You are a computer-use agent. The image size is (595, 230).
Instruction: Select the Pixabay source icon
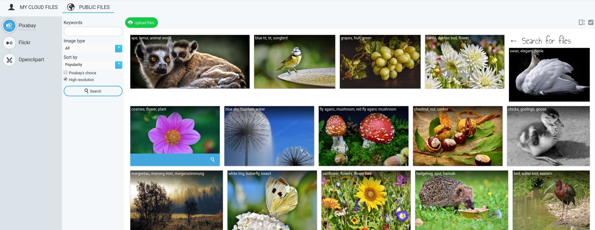click(x=9, y=26)
